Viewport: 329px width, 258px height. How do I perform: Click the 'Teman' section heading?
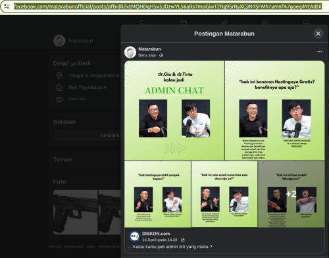coord(63,159)
